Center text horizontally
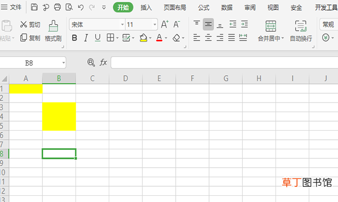338x202 pixels. coord(208,38)
